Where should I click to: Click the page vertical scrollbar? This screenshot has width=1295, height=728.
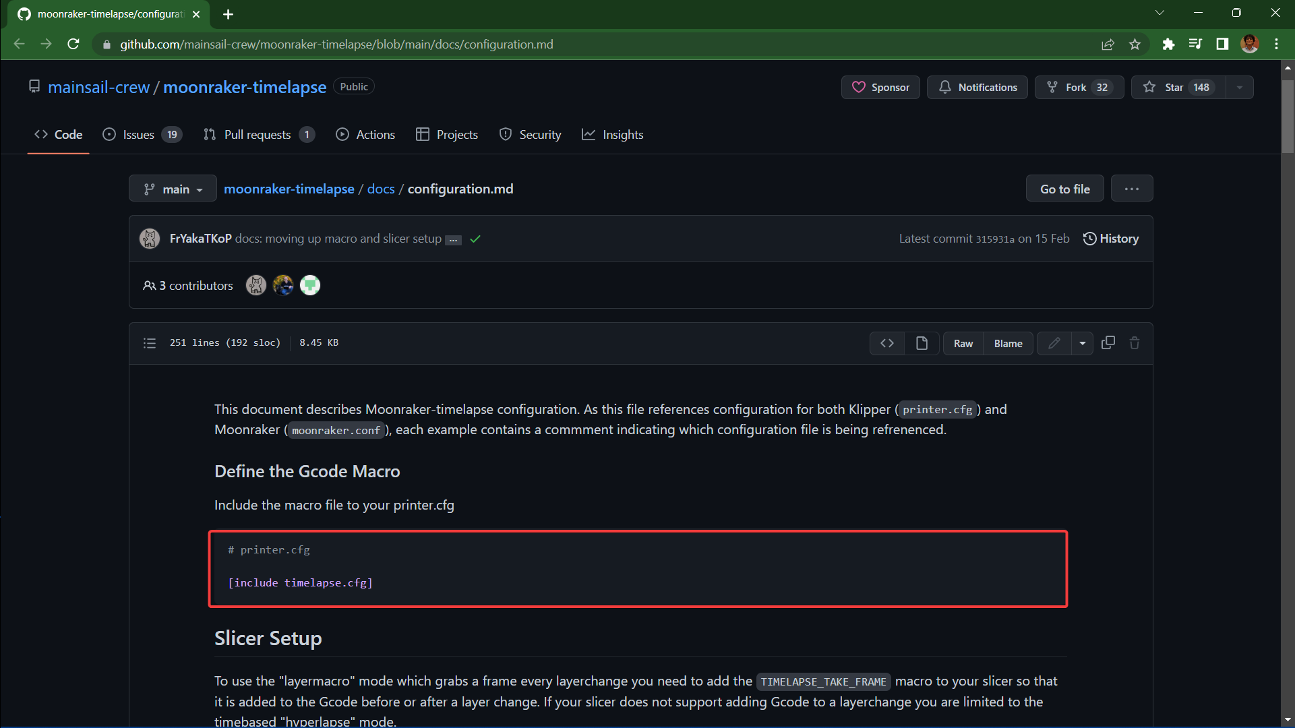[x=1288, y=117]
